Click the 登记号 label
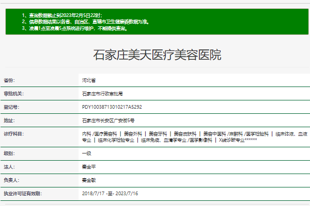Screen dimensions: 310x206 [11, 107]
